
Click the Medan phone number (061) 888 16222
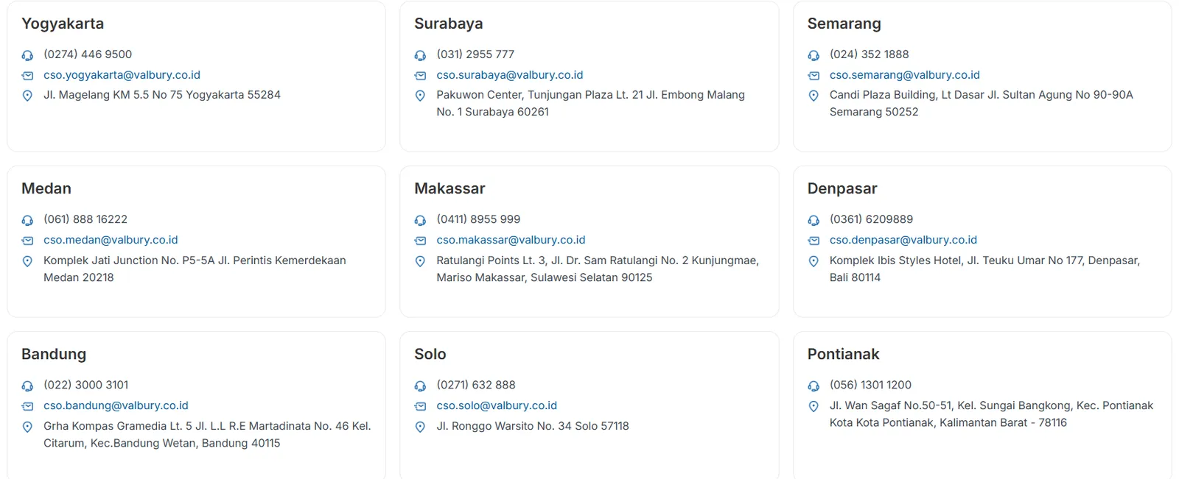85,219
